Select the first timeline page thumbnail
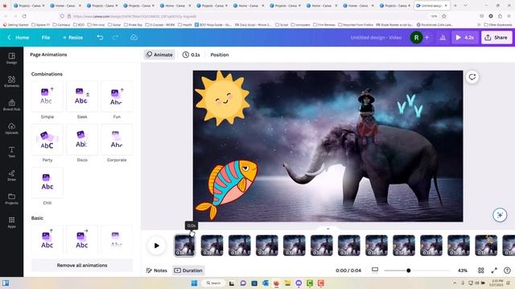The height and width of the screenshot is (289, 515). [184, 246]
